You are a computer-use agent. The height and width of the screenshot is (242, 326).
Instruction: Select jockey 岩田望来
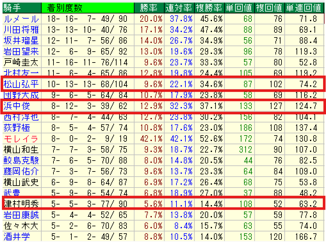tap(21, 51)
